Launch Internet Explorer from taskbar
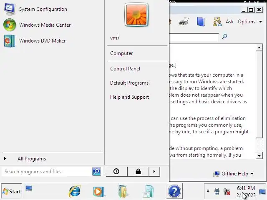This screenshot has width=267, height=200. (75, 191)
